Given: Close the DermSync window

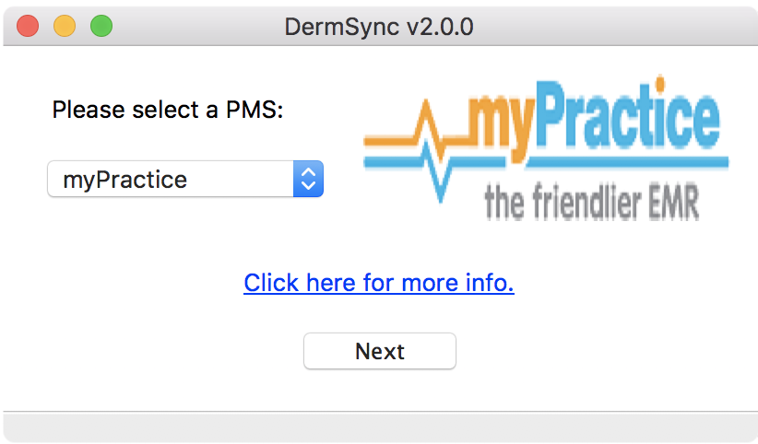Looking at the screenshot, I should (28, 26).
